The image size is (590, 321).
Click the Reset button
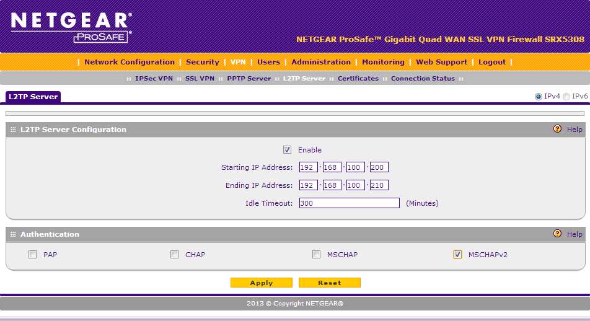pyautogui.click(x=330, y=283)
